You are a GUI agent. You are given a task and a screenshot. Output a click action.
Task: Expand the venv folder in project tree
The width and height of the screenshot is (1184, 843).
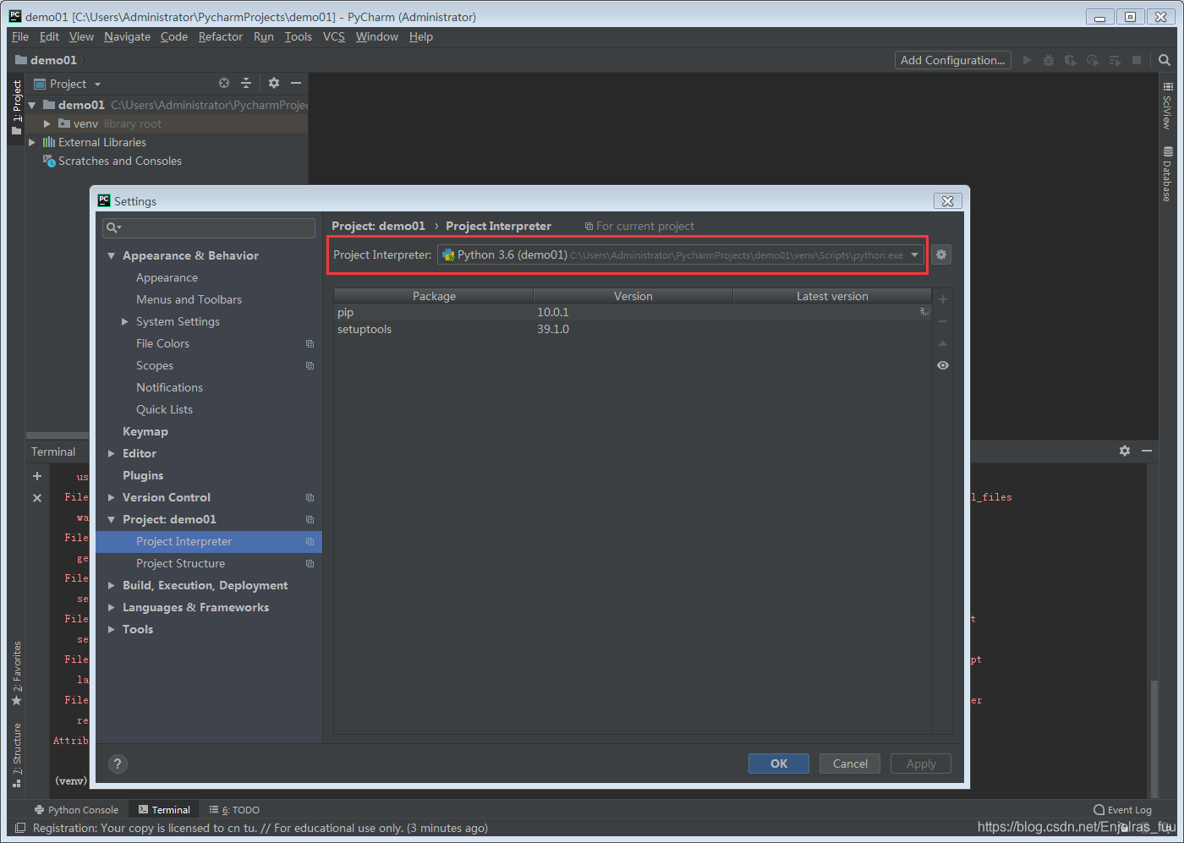(x=47, y=123)
